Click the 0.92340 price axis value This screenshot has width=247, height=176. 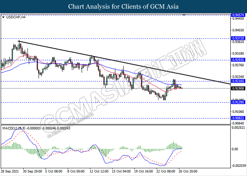coord(238,77)
